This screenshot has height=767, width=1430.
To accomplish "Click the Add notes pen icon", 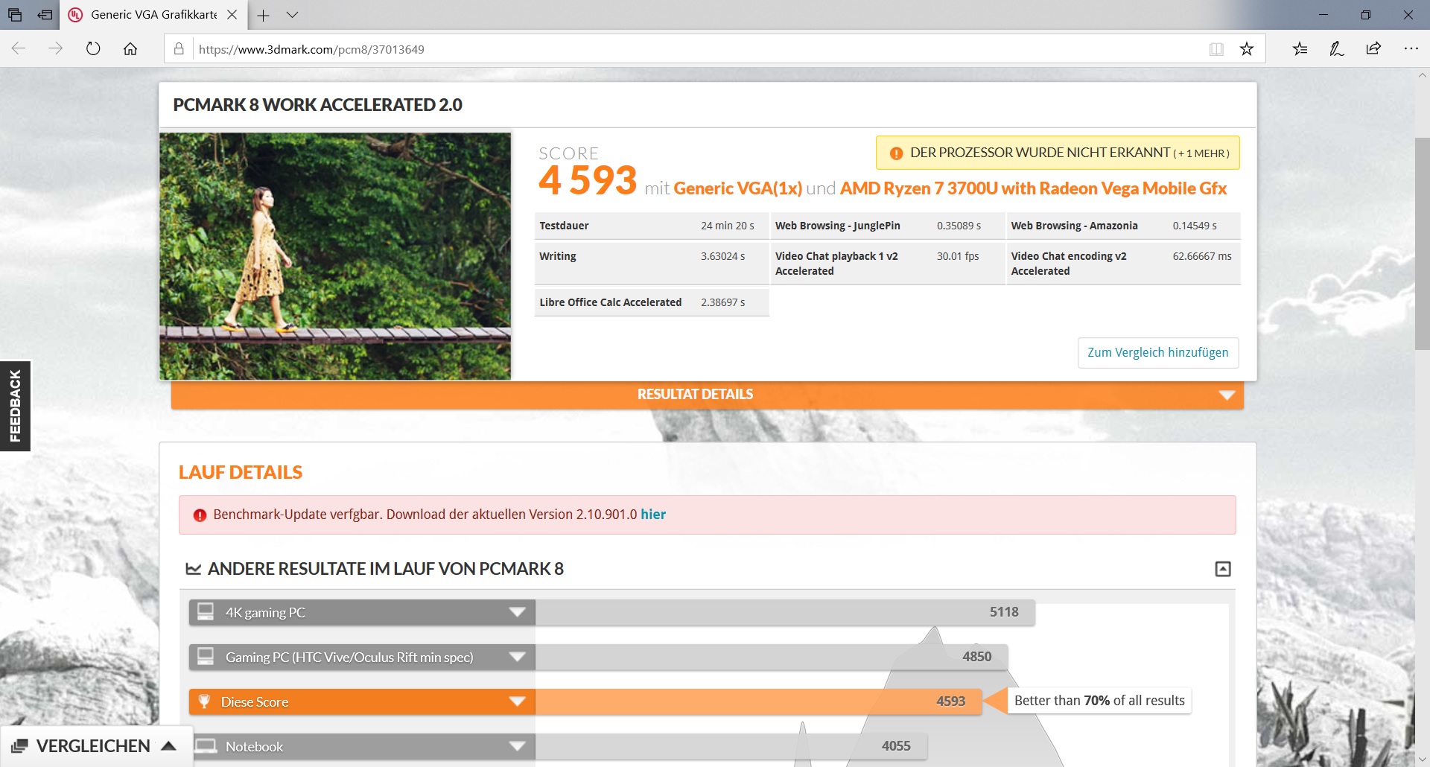I will [1337, 49].
